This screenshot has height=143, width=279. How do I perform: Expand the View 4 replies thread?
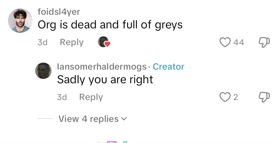92,119
